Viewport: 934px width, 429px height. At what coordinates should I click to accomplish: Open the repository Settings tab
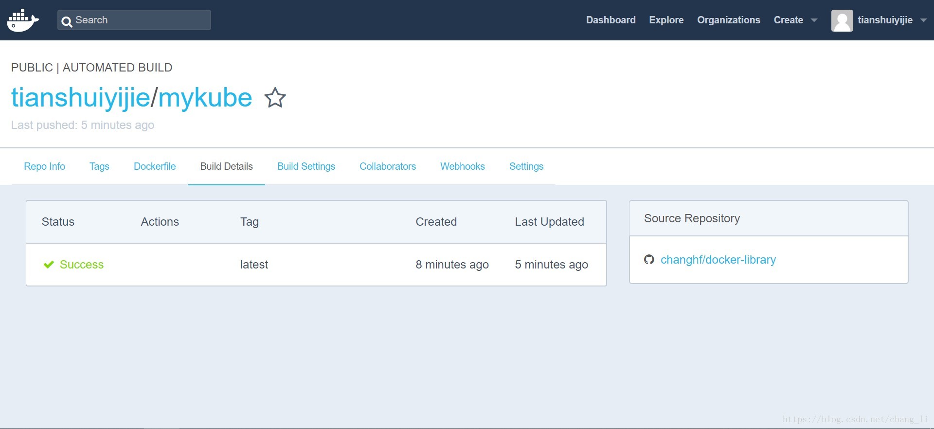click(526, 166)
